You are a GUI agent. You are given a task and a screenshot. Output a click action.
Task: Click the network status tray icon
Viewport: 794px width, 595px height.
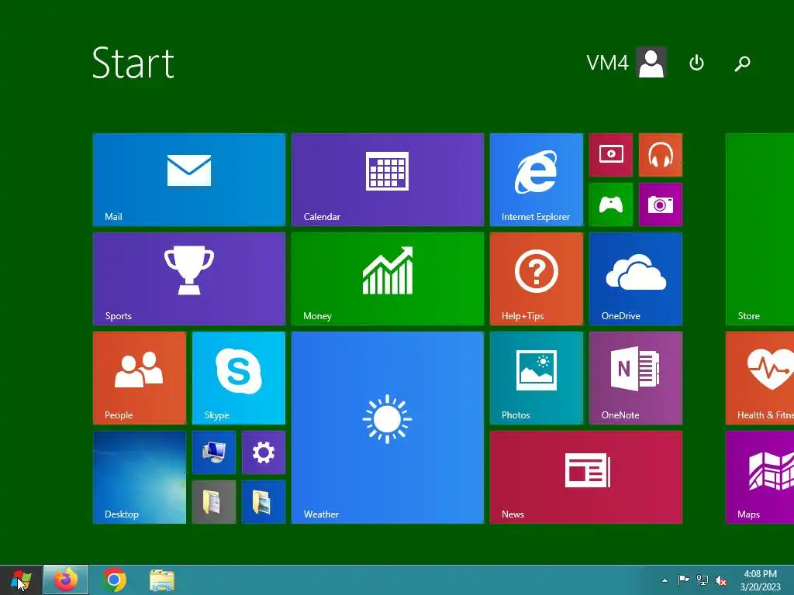coord(703,580)
